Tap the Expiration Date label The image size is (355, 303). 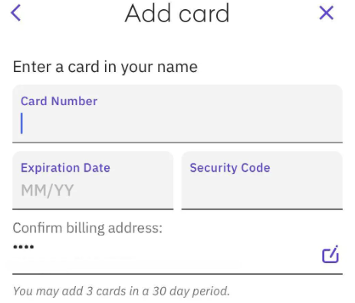(65, 168)
